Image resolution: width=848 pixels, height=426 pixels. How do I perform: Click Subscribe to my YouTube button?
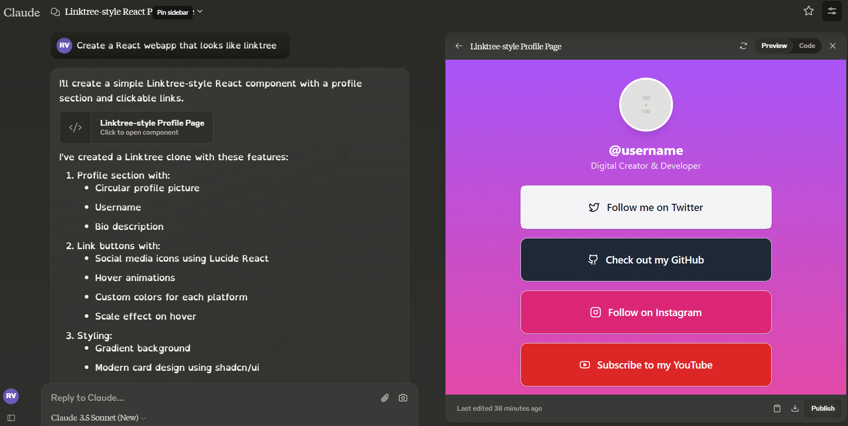pyautogui.click(x=646, y=365)
